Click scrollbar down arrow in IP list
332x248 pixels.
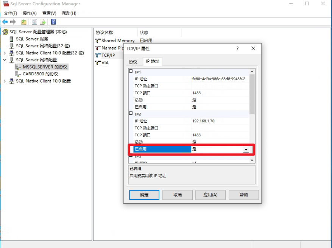[252, 160]
